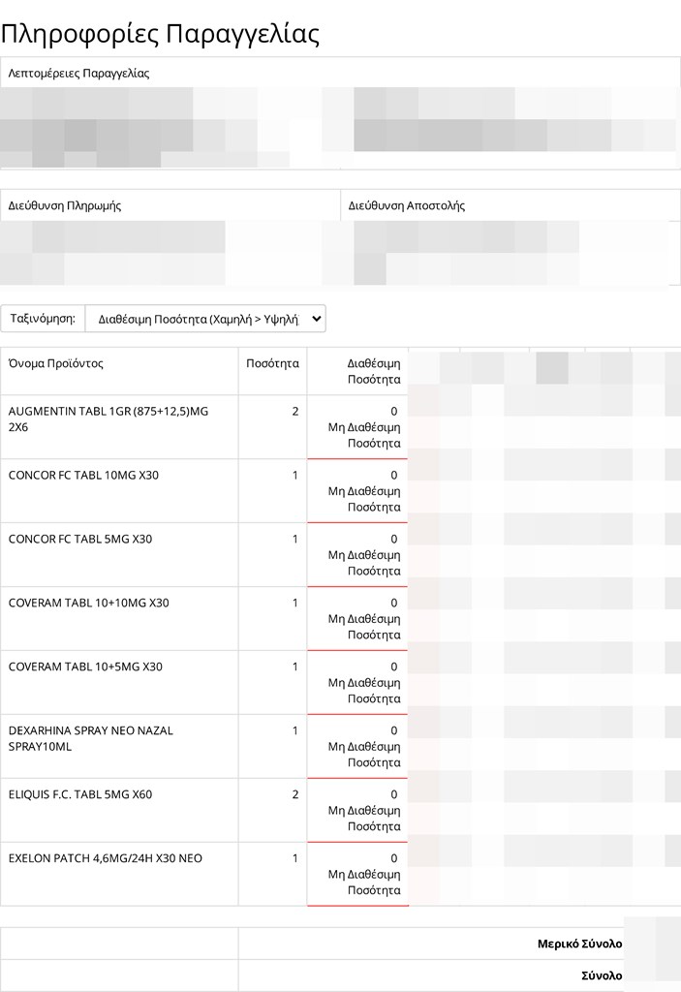Click EXELON PATCH 4,6MG/24H X30 NEO product
The height and width of the screenshot is (992, 681).
(105, 858)
